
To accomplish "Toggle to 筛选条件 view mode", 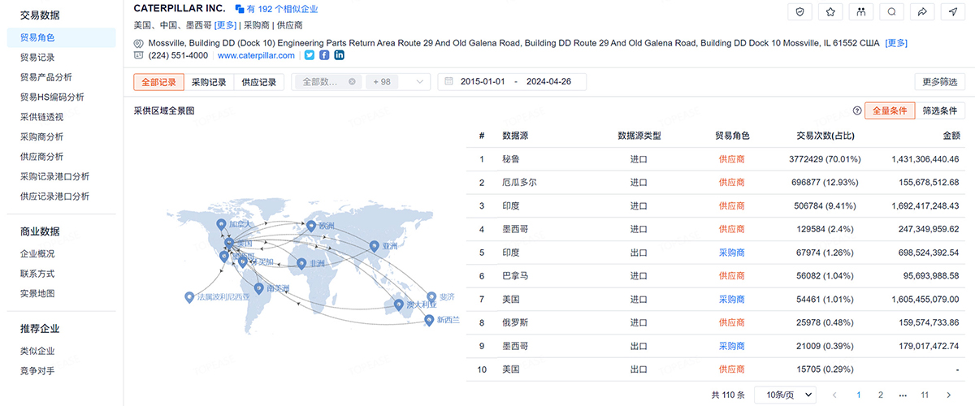I will tap(941, 110).
